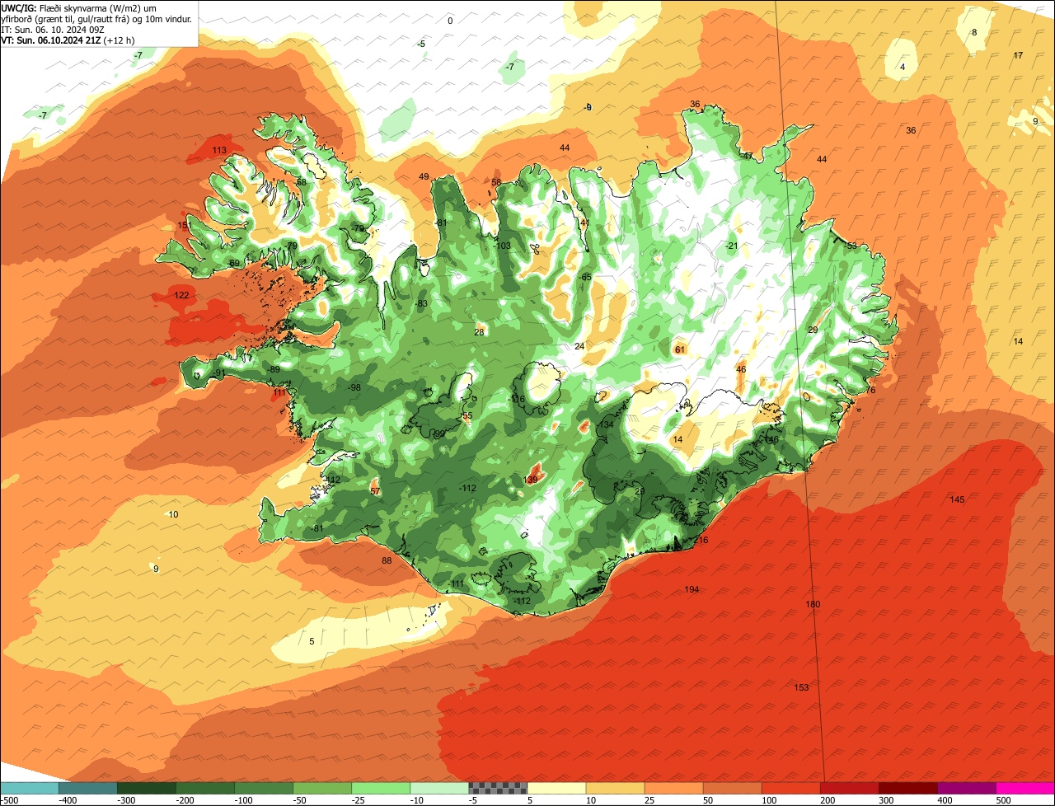
Task: Click the "-89" flux value on the map
Action: click(x=274, y=369)
